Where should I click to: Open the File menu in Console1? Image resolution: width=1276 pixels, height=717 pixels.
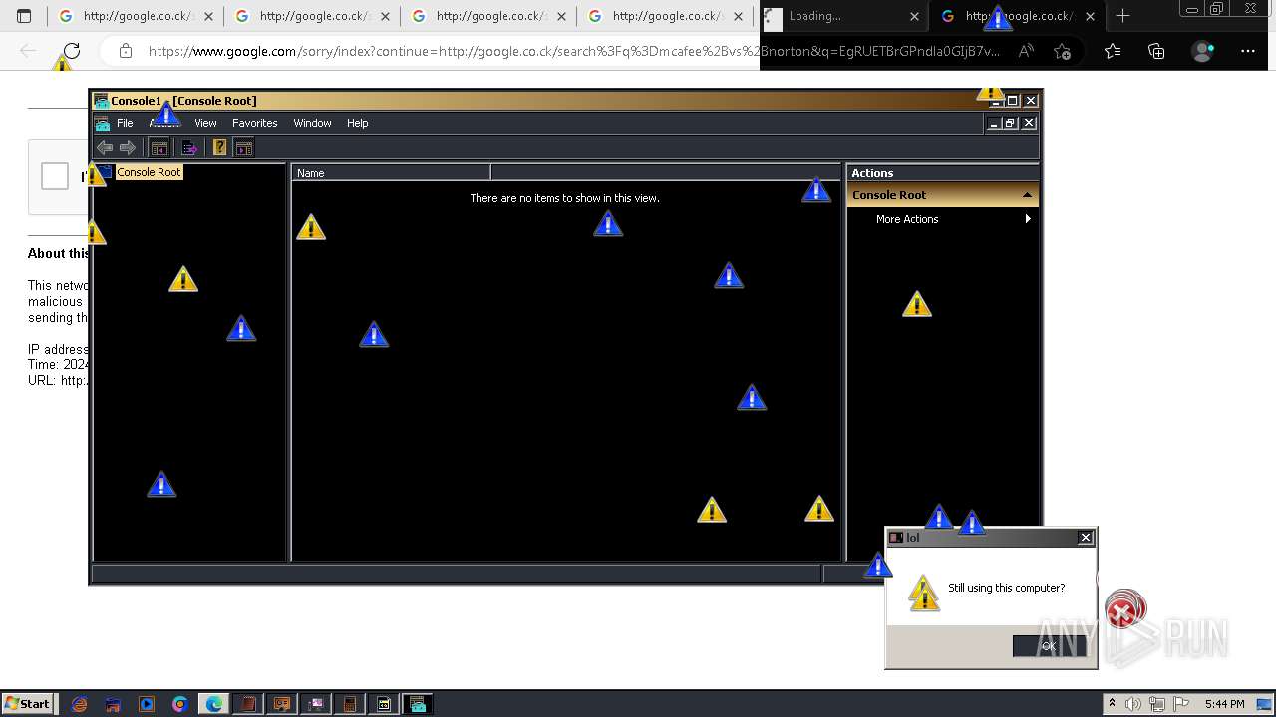[x=125, y=123]
